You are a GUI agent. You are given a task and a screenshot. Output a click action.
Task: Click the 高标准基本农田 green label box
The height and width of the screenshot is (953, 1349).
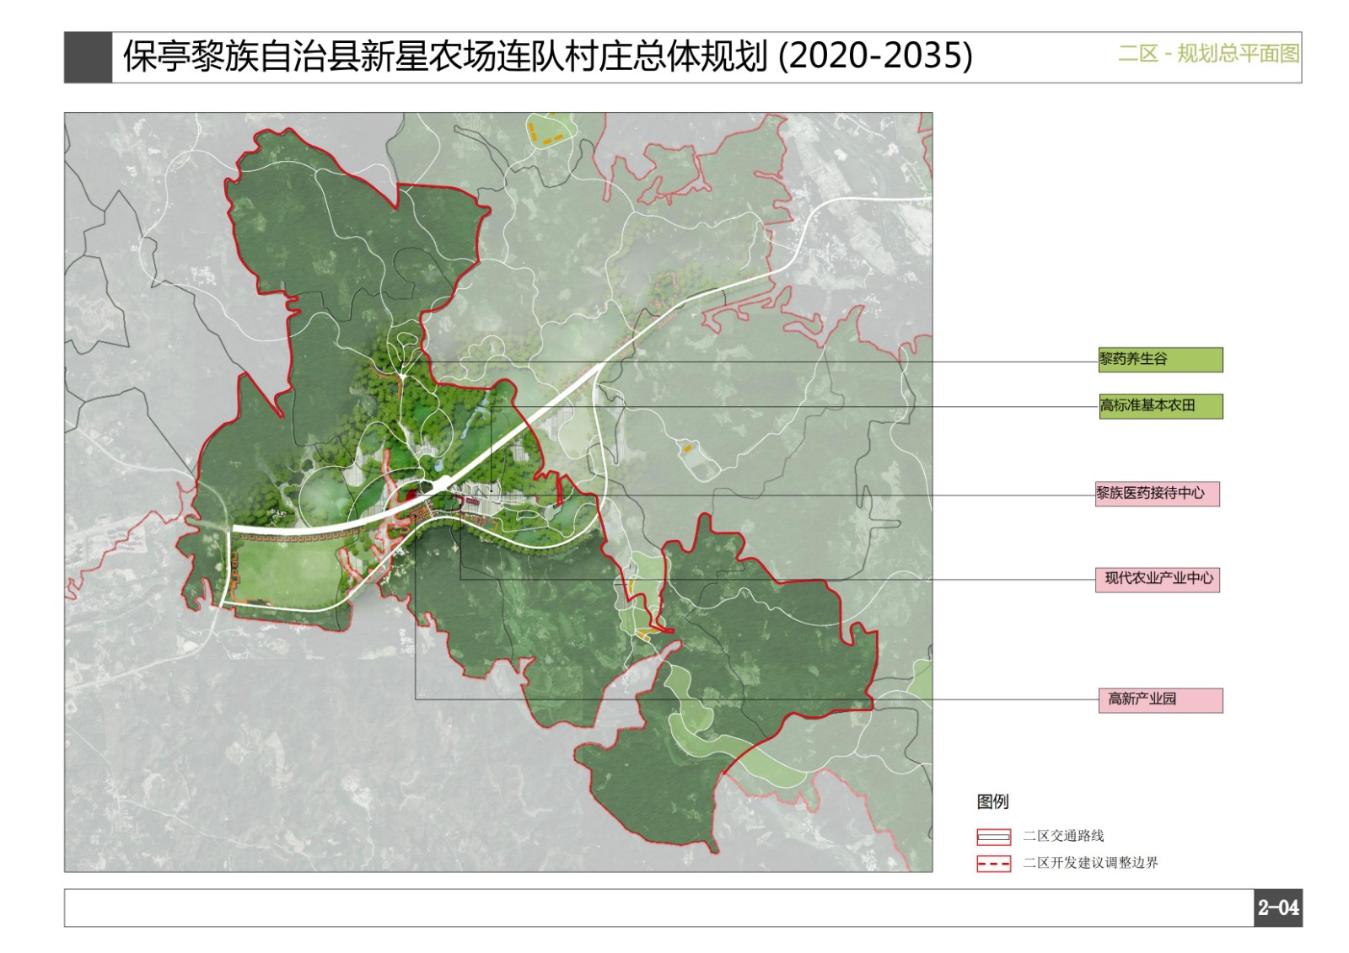(1160, 406)
